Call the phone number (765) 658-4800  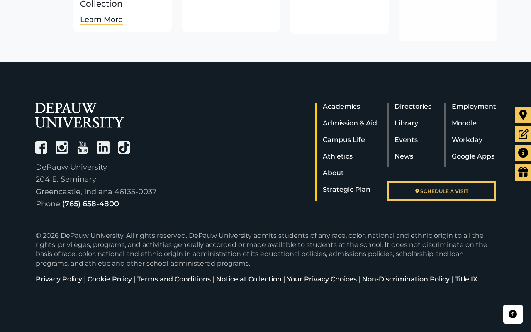tap(90, 204)
